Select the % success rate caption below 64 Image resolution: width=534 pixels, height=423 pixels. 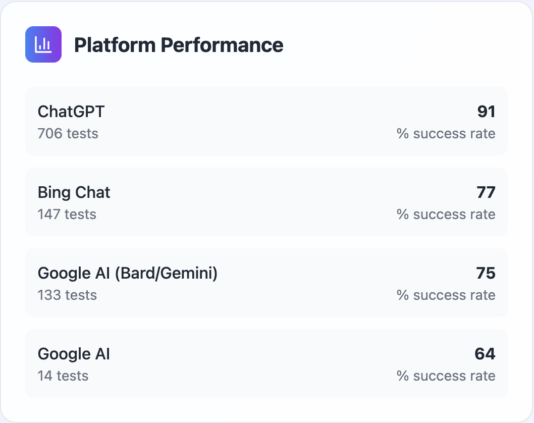(x=446, y=376)
